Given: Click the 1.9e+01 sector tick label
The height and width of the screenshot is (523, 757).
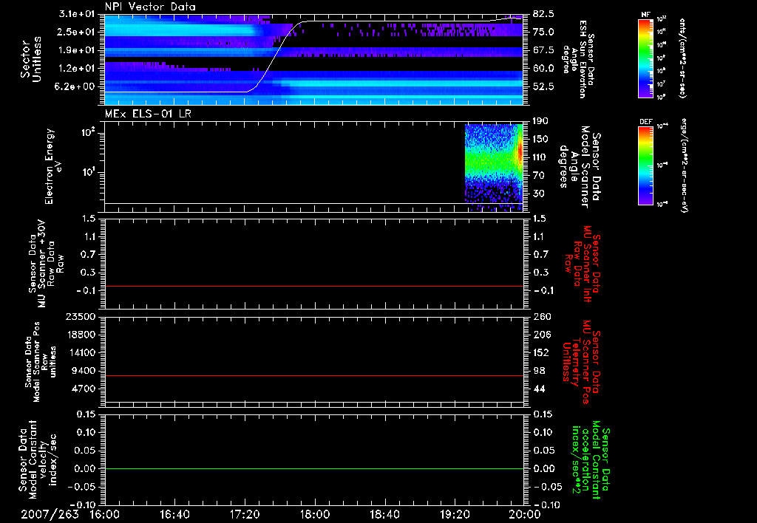Looking at the screenshot, I should (x=76, y=50).
